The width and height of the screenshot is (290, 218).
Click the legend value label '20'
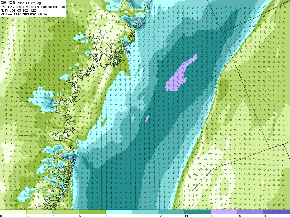[x=265, y=216]
